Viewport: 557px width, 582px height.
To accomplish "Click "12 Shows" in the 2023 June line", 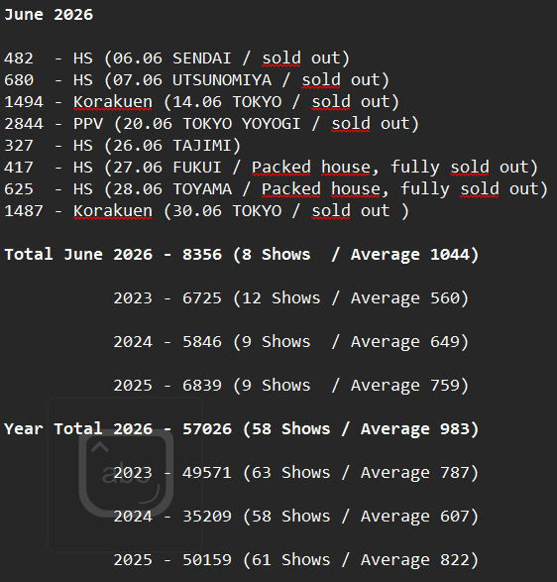I will pyautogui.click(x=280, y=298).
